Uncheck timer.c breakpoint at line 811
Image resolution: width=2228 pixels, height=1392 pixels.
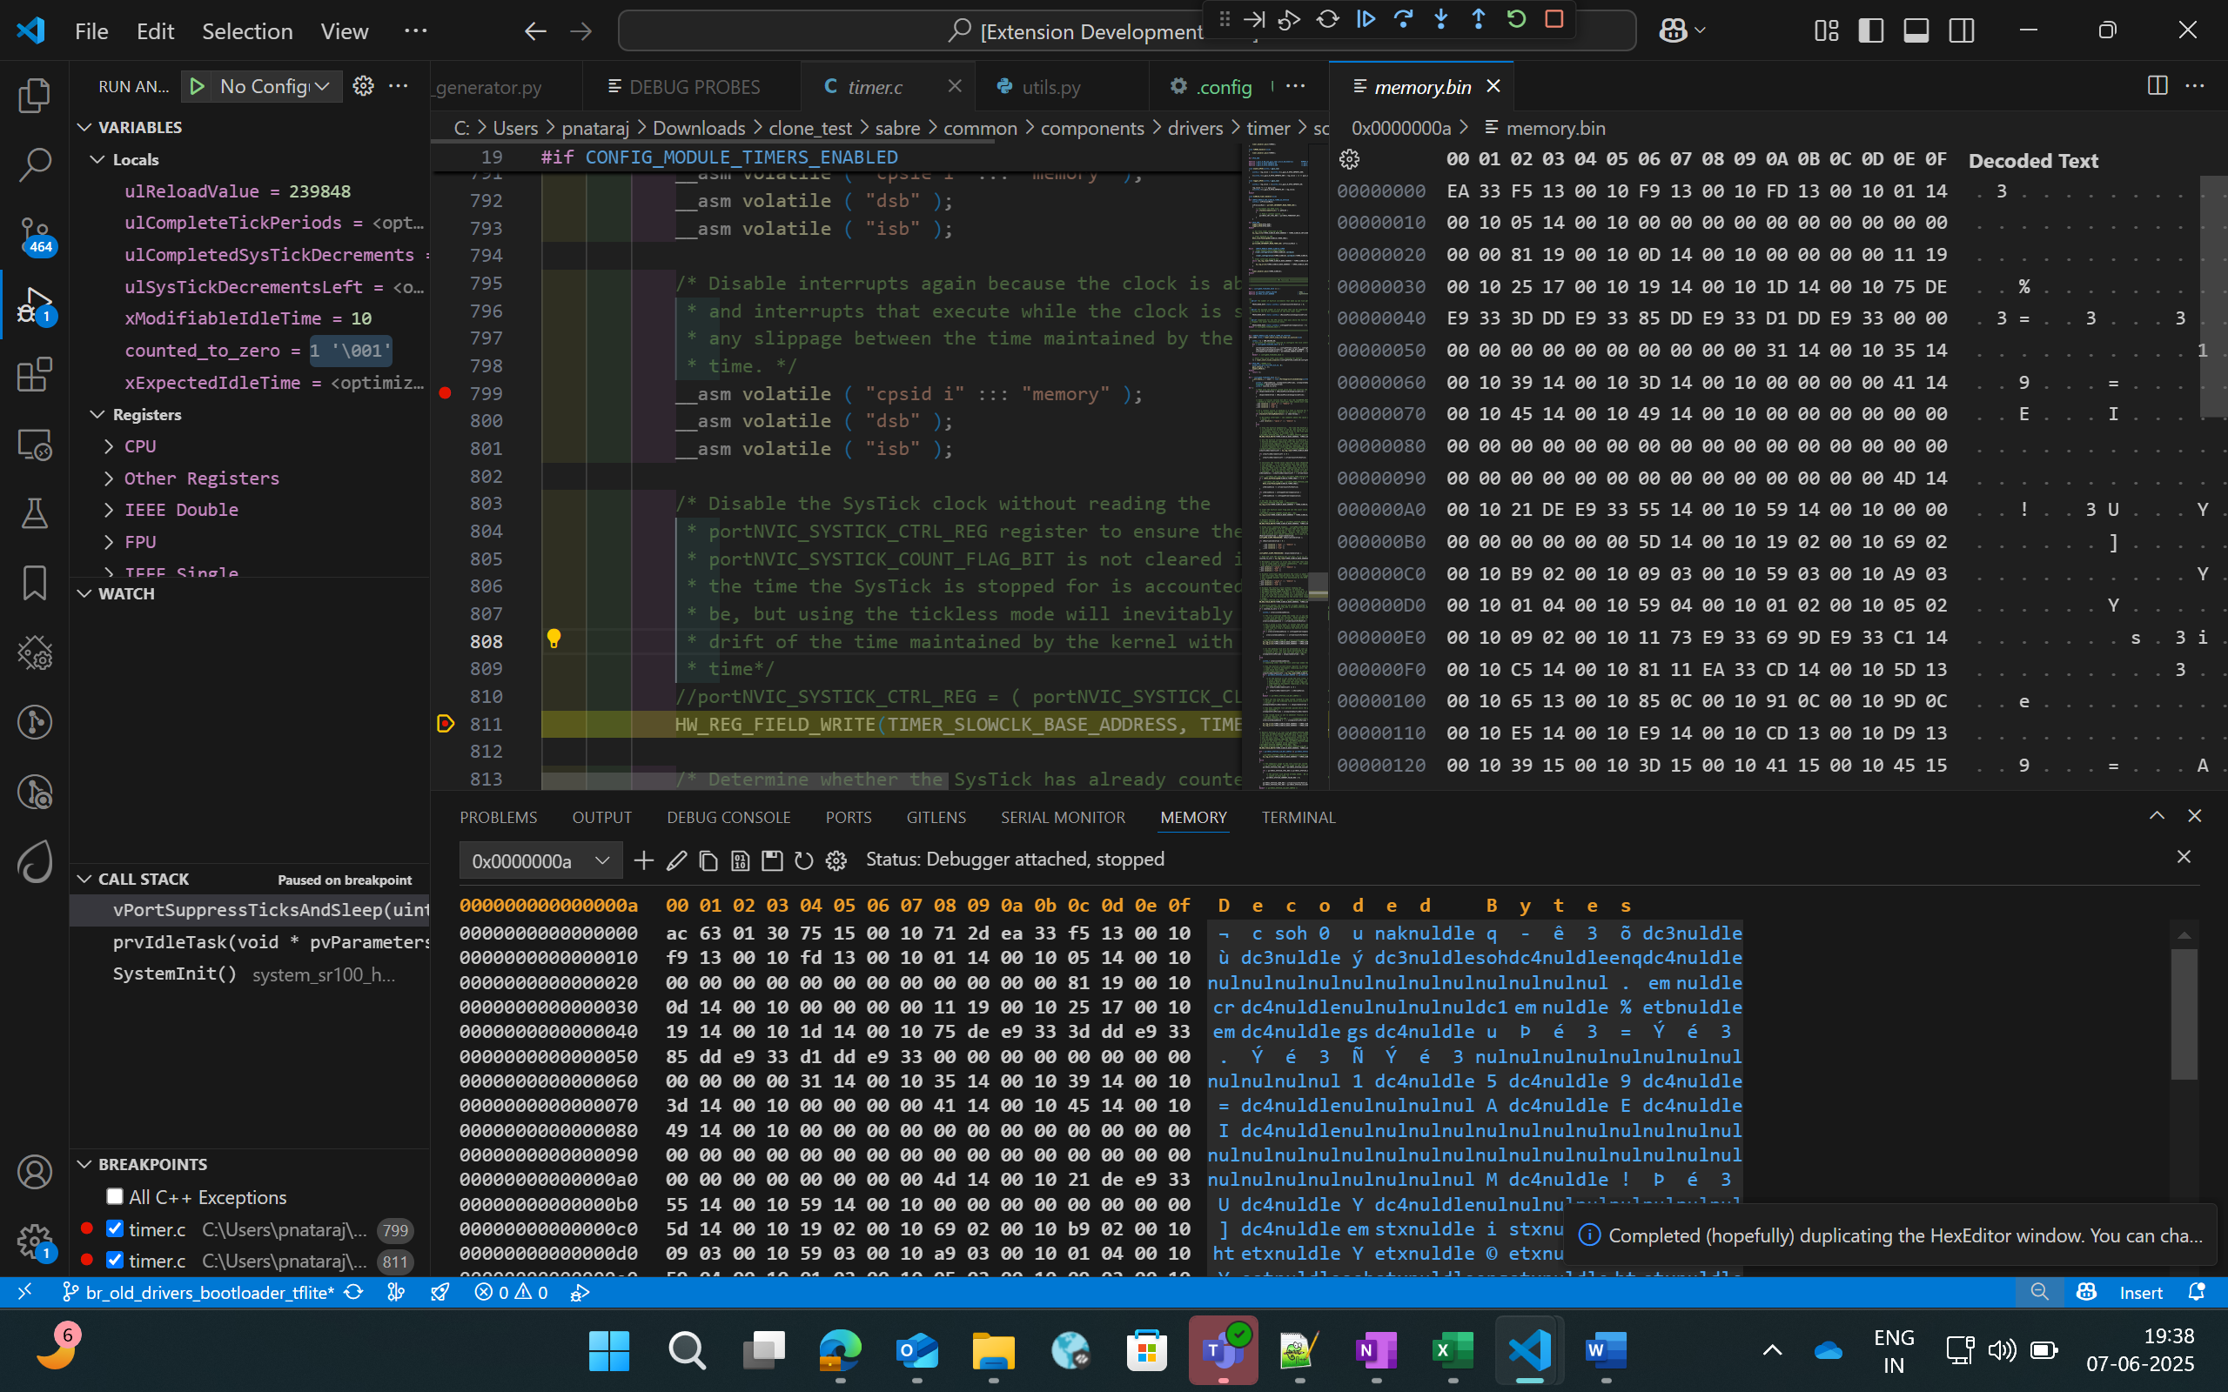(x=115, y=1260)
